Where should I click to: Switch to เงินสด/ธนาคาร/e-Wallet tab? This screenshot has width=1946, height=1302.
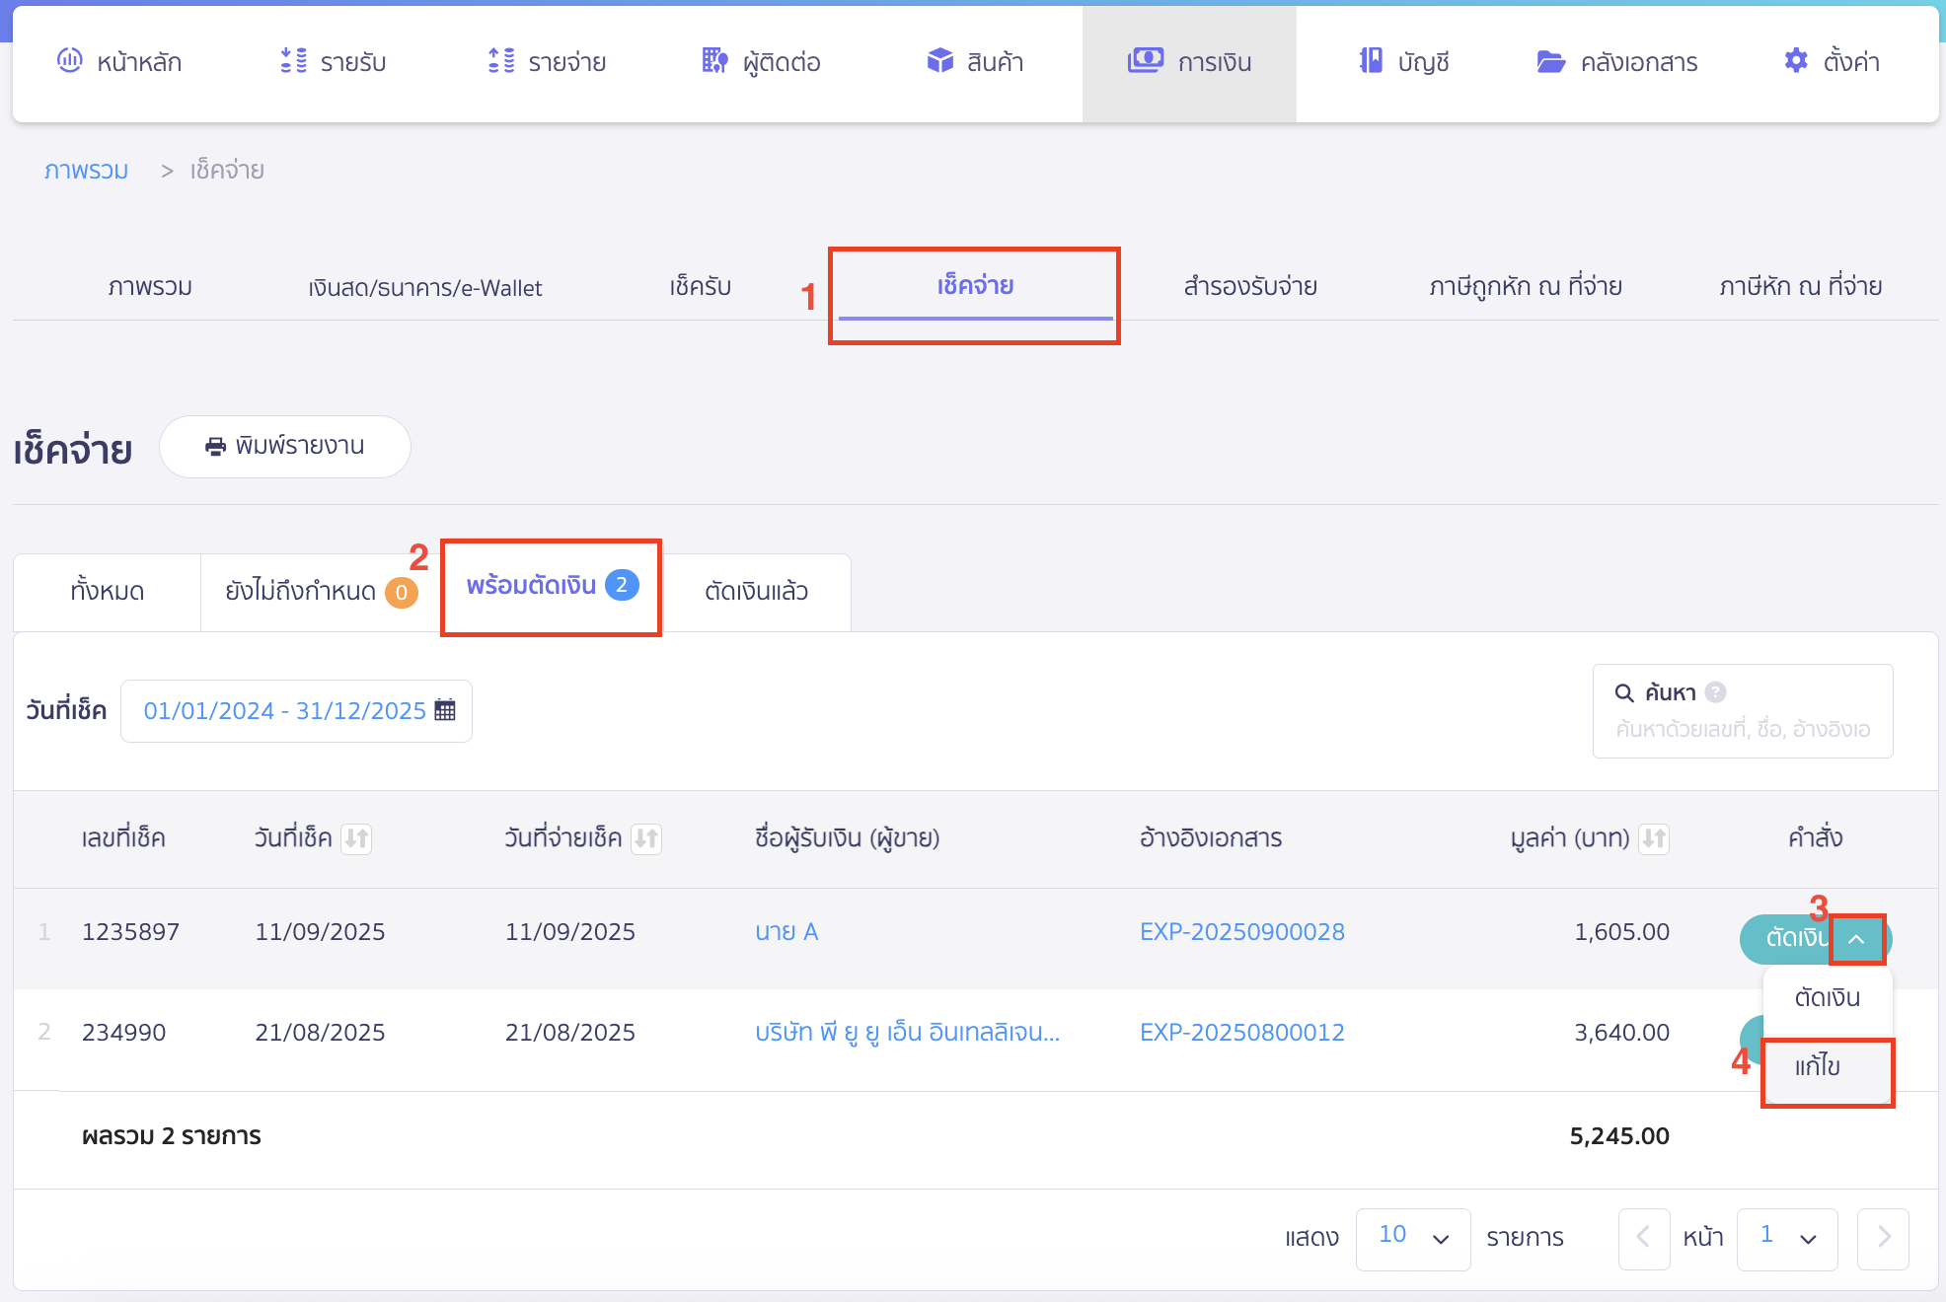click(x=425, y=287)
